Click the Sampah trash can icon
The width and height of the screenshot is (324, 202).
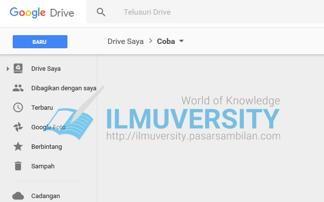point(18,166)
